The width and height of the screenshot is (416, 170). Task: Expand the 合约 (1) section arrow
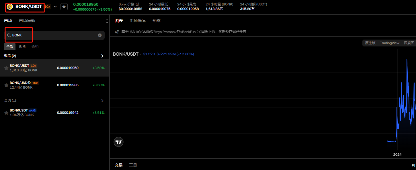[102, 101]
